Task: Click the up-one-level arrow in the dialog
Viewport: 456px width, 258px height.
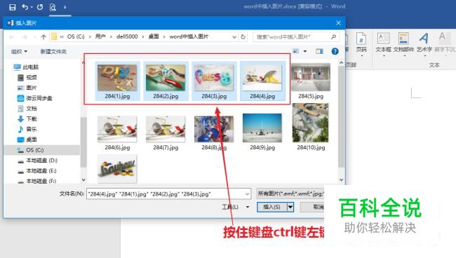Action: tap(43, 36)
